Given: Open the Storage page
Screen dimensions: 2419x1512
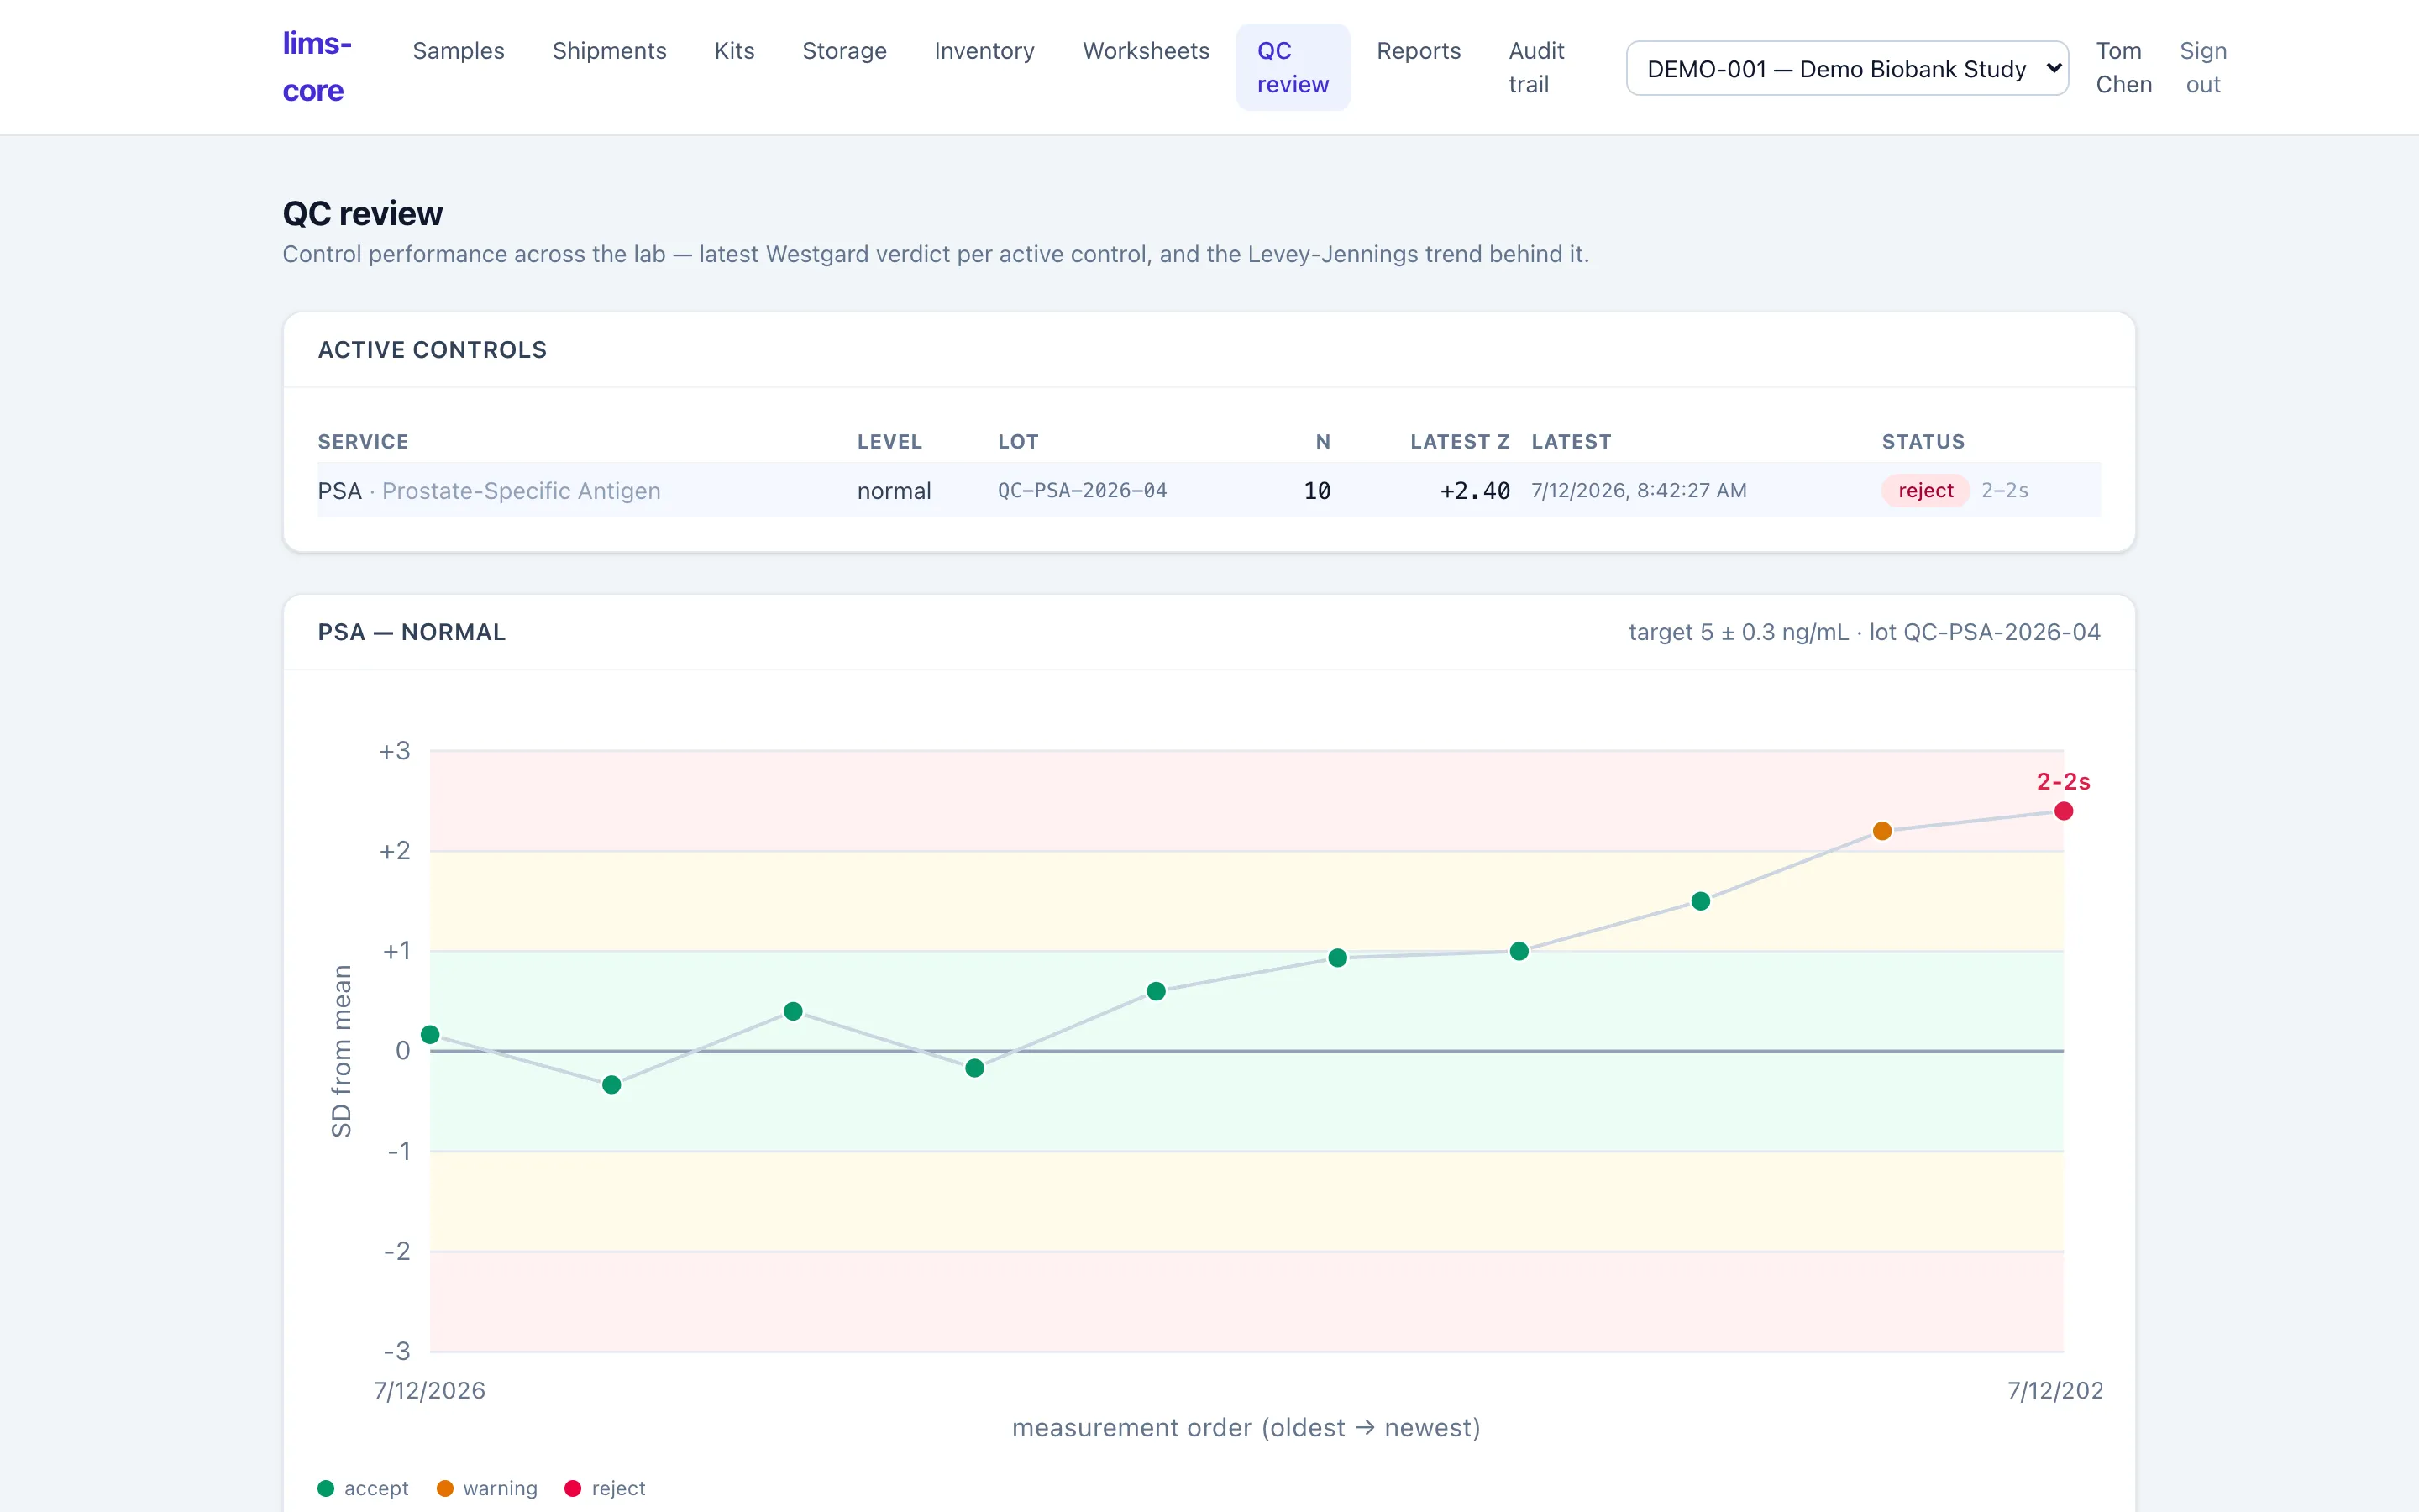Looking at the screenshot, I should pos(845,51).
